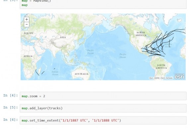Click the esri logo on the map
Screen dimensions: 194x129
click(x=179, y=76)
